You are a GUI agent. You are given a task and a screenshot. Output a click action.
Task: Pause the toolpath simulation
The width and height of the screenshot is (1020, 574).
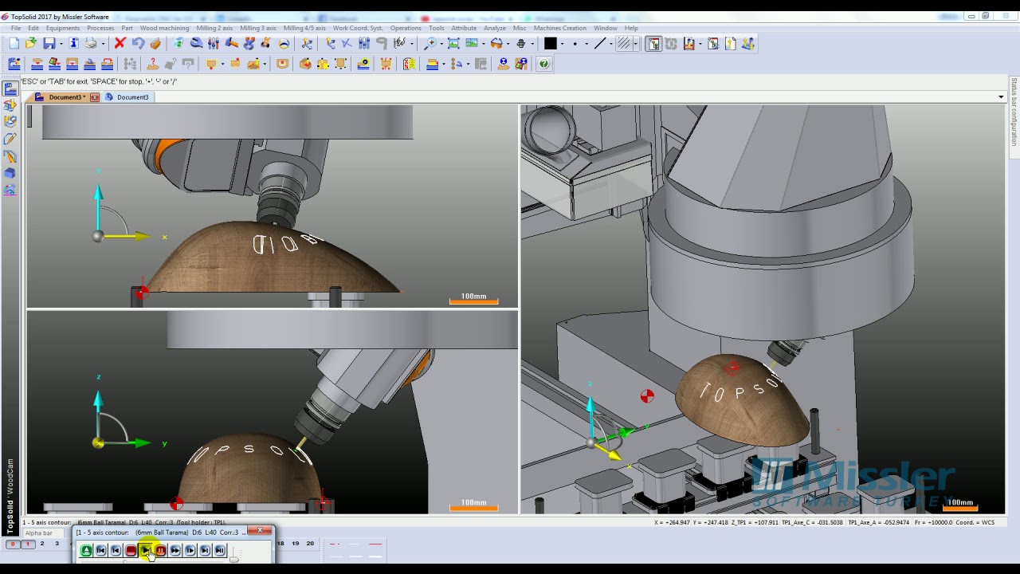click(160, 550)
